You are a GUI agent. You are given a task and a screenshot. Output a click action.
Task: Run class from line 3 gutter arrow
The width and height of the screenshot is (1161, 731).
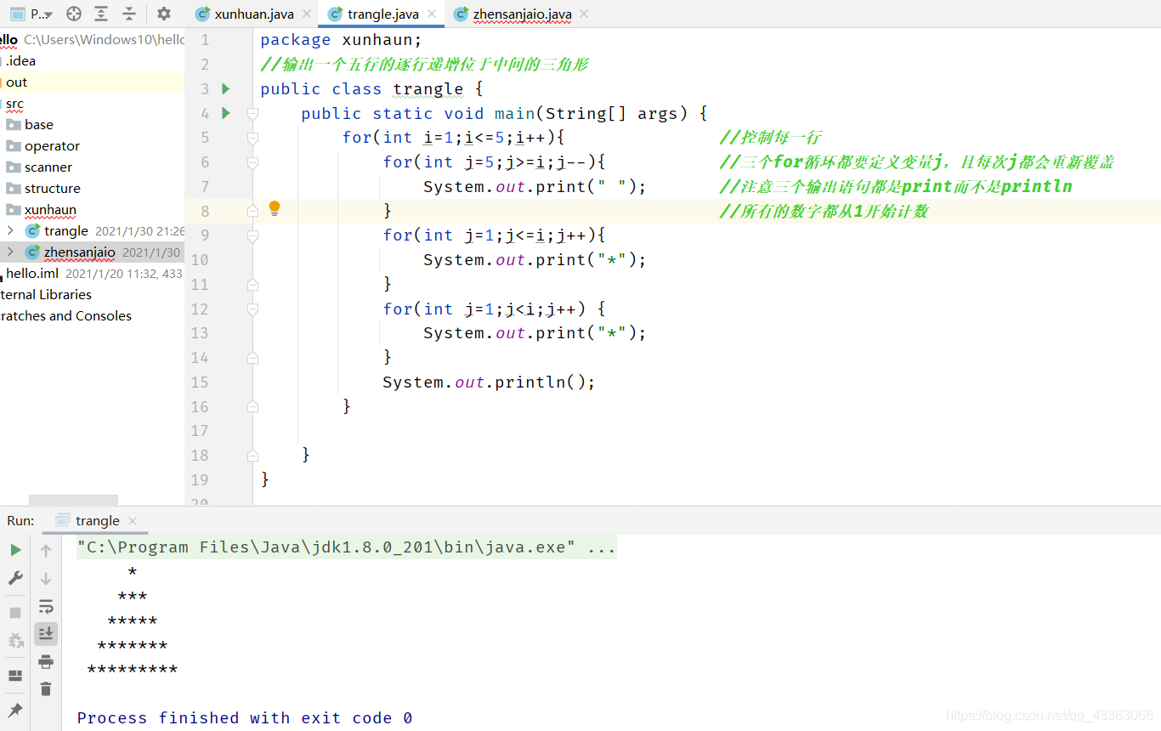click(225, 88)
